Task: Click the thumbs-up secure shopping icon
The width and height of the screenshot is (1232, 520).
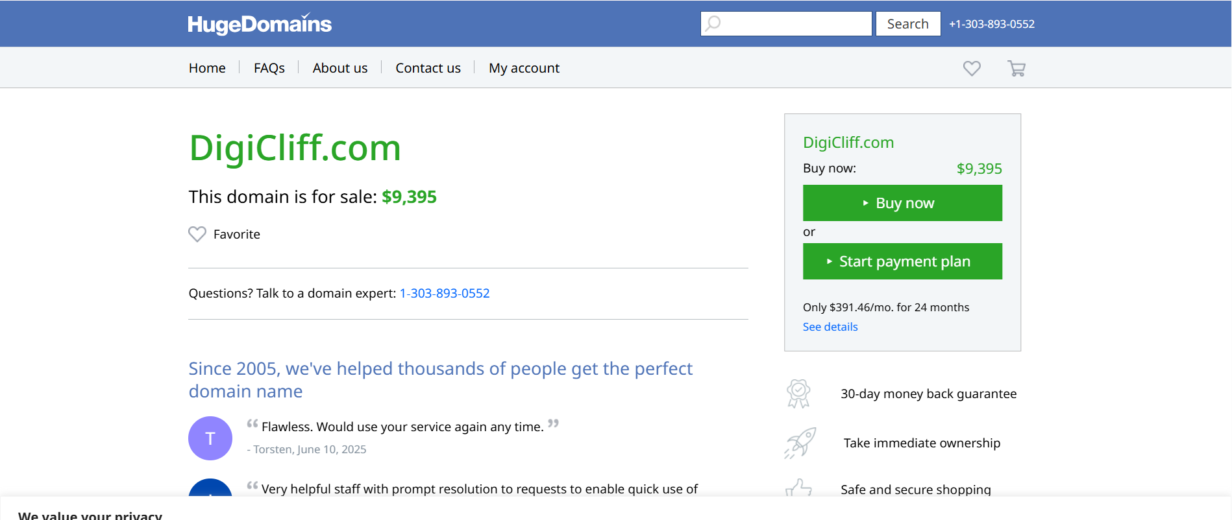Action: (x=798, y=488)
